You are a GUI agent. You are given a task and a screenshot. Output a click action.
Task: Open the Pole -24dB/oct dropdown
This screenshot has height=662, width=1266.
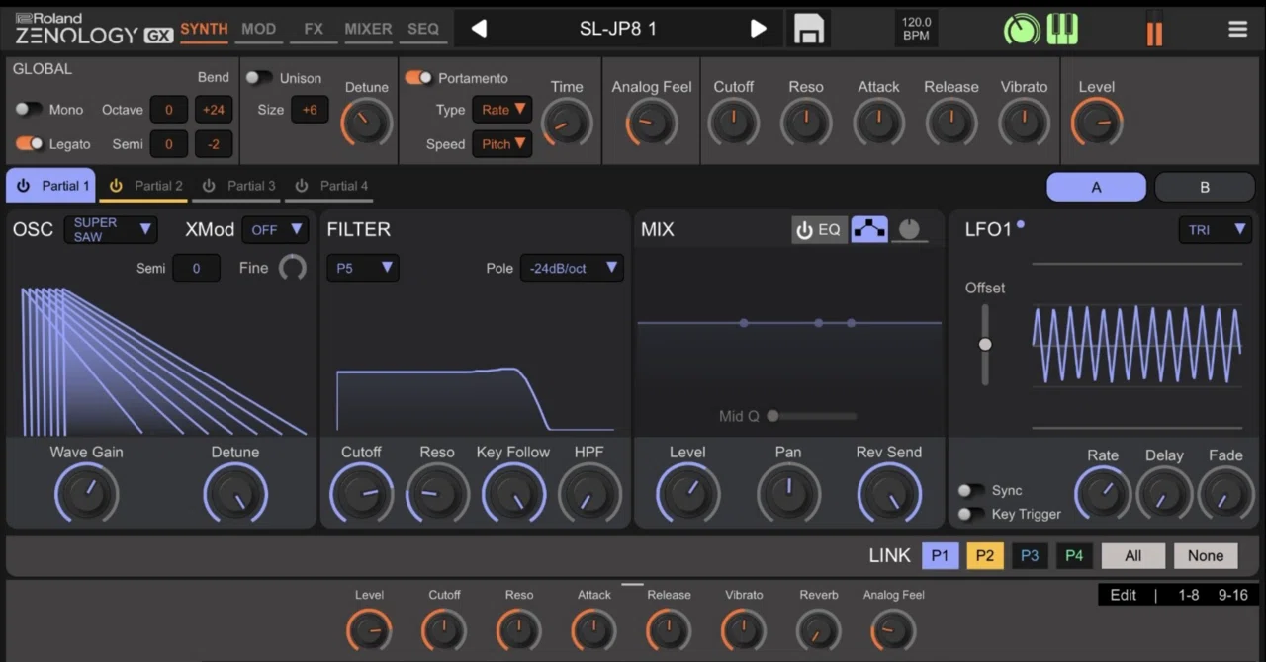[572, 268]
